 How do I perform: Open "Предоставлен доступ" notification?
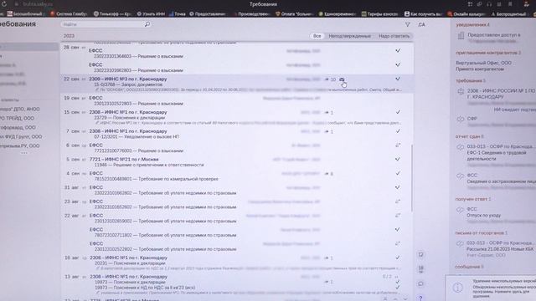(493, 35)
